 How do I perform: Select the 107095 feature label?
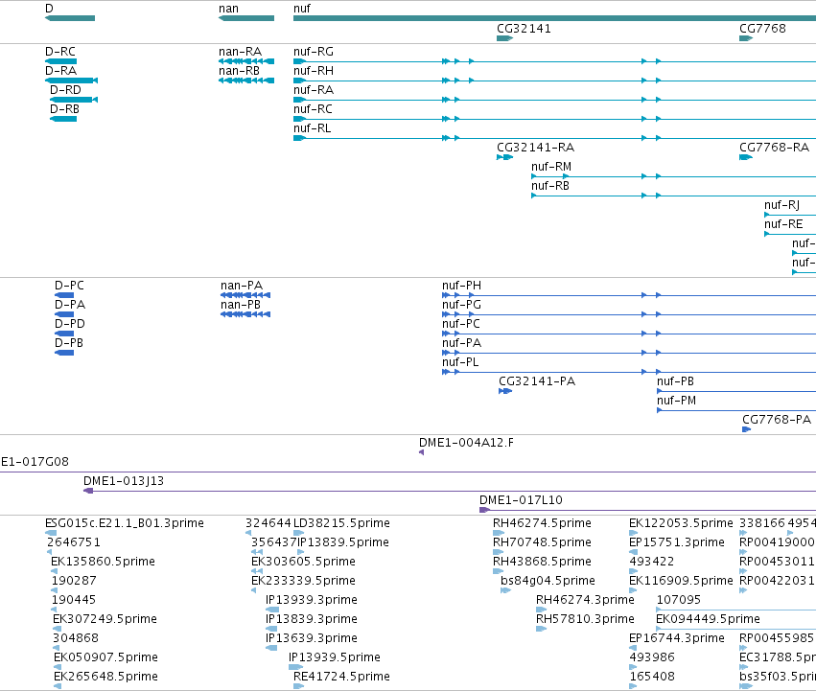pos(679,600)
